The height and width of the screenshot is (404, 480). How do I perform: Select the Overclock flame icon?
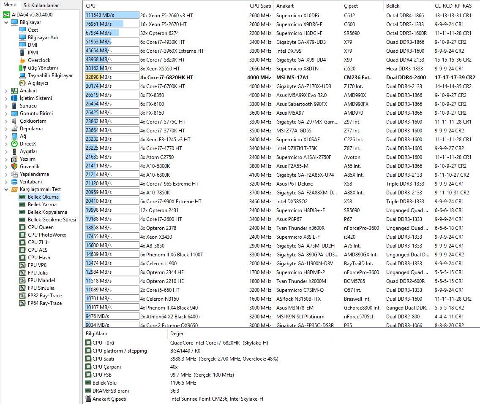pyautogui.click(x=22, y=60)
